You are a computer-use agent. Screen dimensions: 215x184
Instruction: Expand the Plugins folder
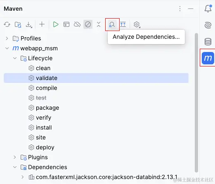15,157
